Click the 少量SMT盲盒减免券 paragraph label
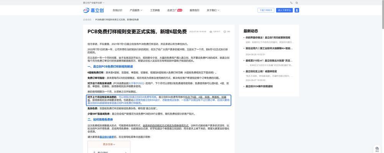Viewport: 384px width, 153px height. (99, 114)
